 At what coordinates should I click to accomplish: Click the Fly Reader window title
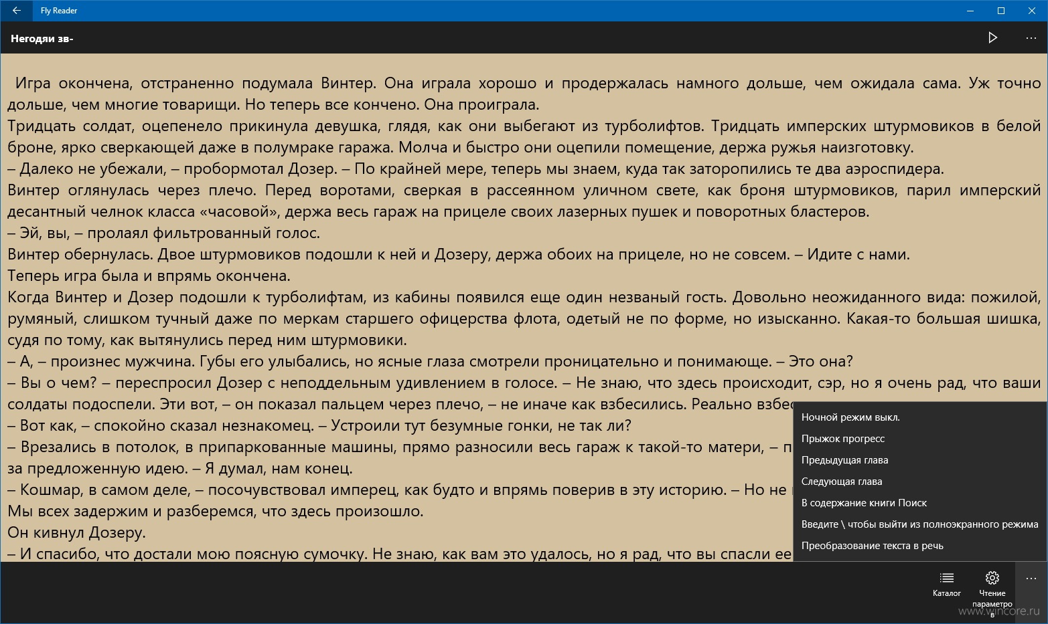point(59,11)
